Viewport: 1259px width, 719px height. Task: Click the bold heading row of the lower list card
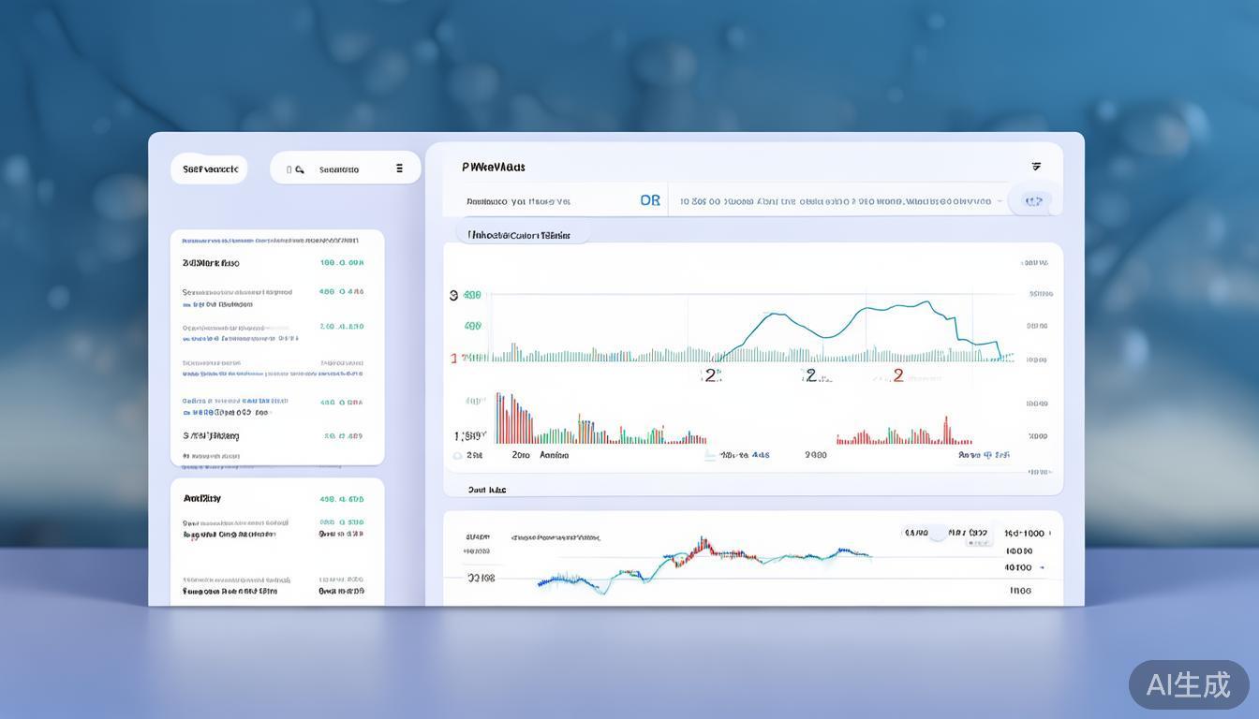[x=272, y=499]
